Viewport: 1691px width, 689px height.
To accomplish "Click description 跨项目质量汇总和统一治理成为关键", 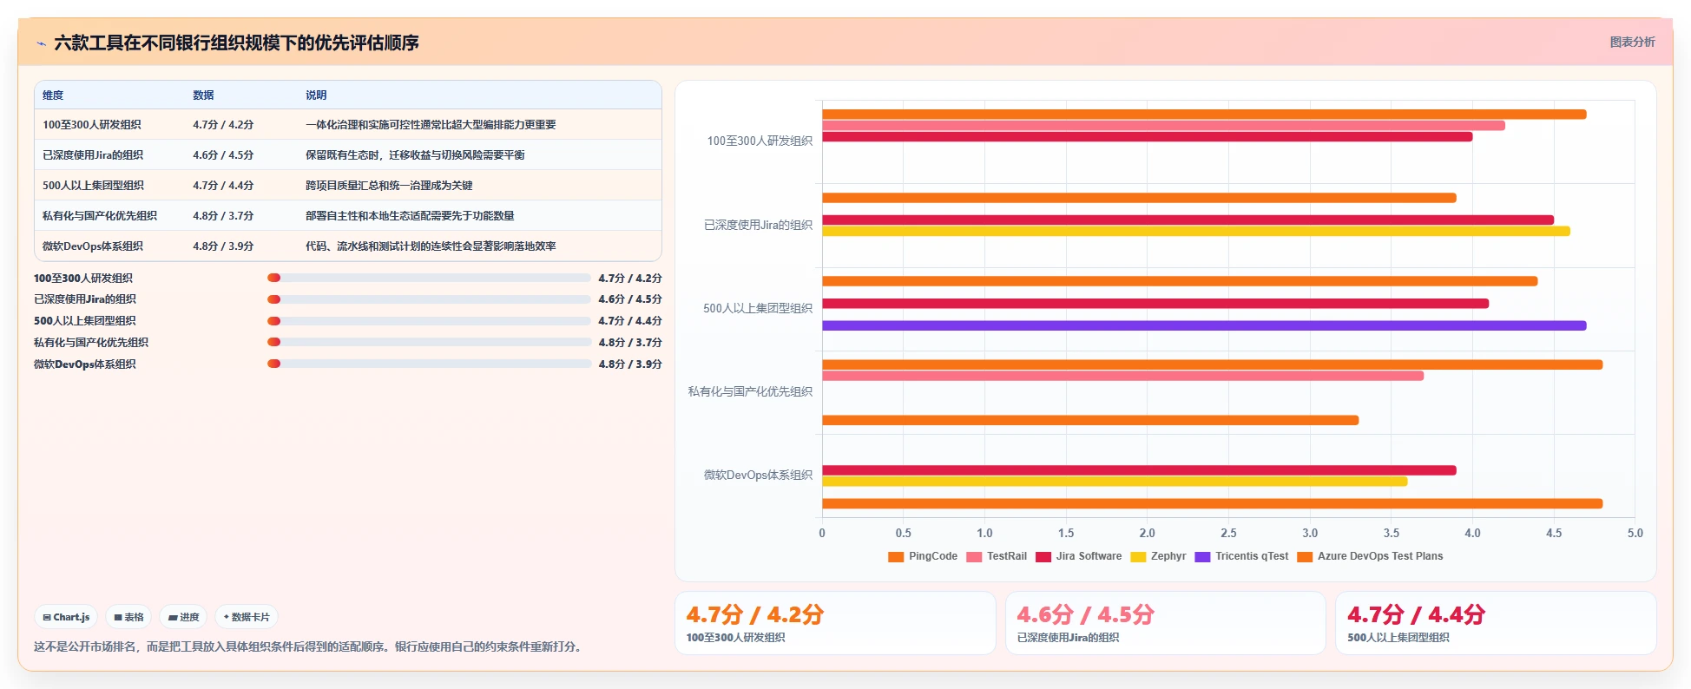I will coord(389,186).
